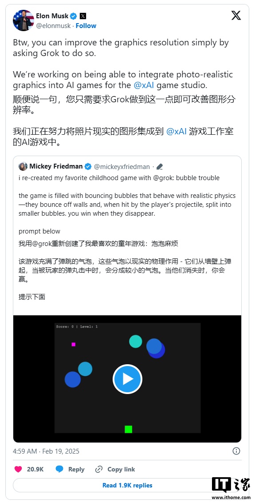This screenshot has height=503, width=255.
Task: Click the Elon Musk display name
Action: pyautogui.click(x=52, y=16)
